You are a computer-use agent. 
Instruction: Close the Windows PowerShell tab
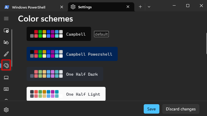[x=62, y=7]
